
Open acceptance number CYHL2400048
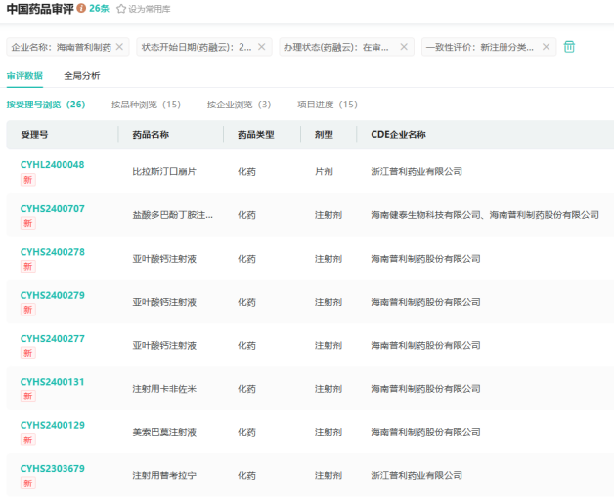[52, 165]
